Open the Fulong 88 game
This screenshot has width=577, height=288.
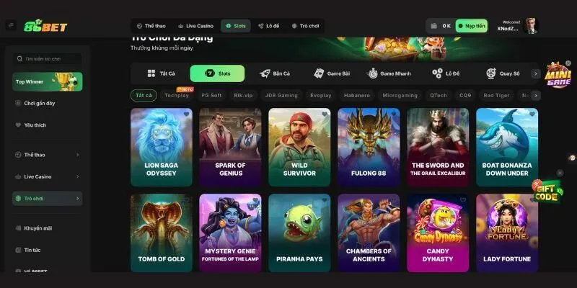point(369,147)
